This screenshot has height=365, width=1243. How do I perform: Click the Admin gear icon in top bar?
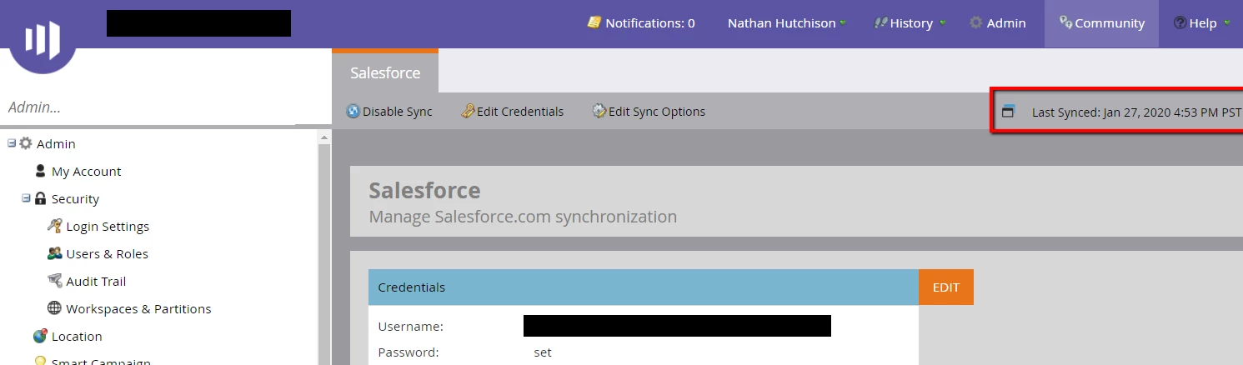(976, 23)
